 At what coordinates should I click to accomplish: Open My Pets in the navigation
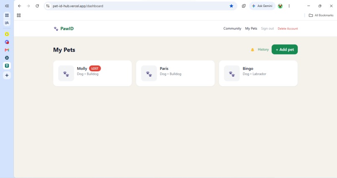point(251,28)
